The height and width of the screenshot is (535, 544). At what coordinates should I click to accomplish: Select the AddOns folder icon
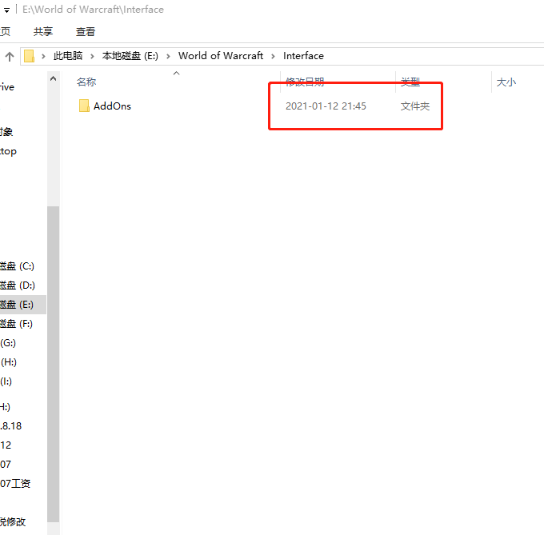tap(84, 106)
